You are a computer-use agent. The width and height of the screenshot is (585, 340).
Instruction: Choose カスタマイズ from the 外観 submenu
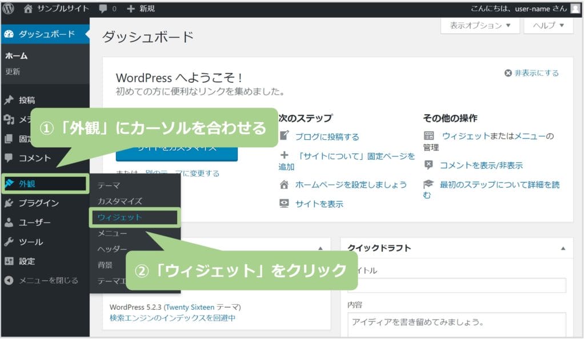(x=120, y=201)
